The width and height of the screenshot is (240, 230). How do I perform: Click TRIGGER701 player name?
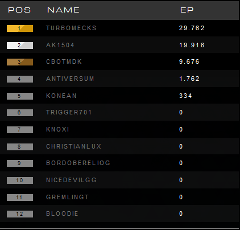coord(69,112)
